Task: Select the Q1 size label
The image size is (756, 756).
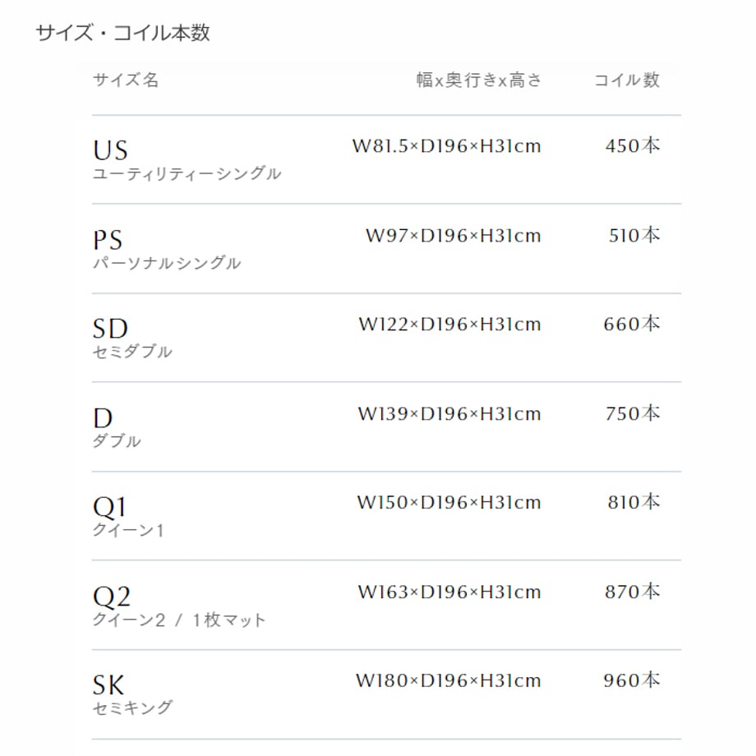Action: click(109, 507)
